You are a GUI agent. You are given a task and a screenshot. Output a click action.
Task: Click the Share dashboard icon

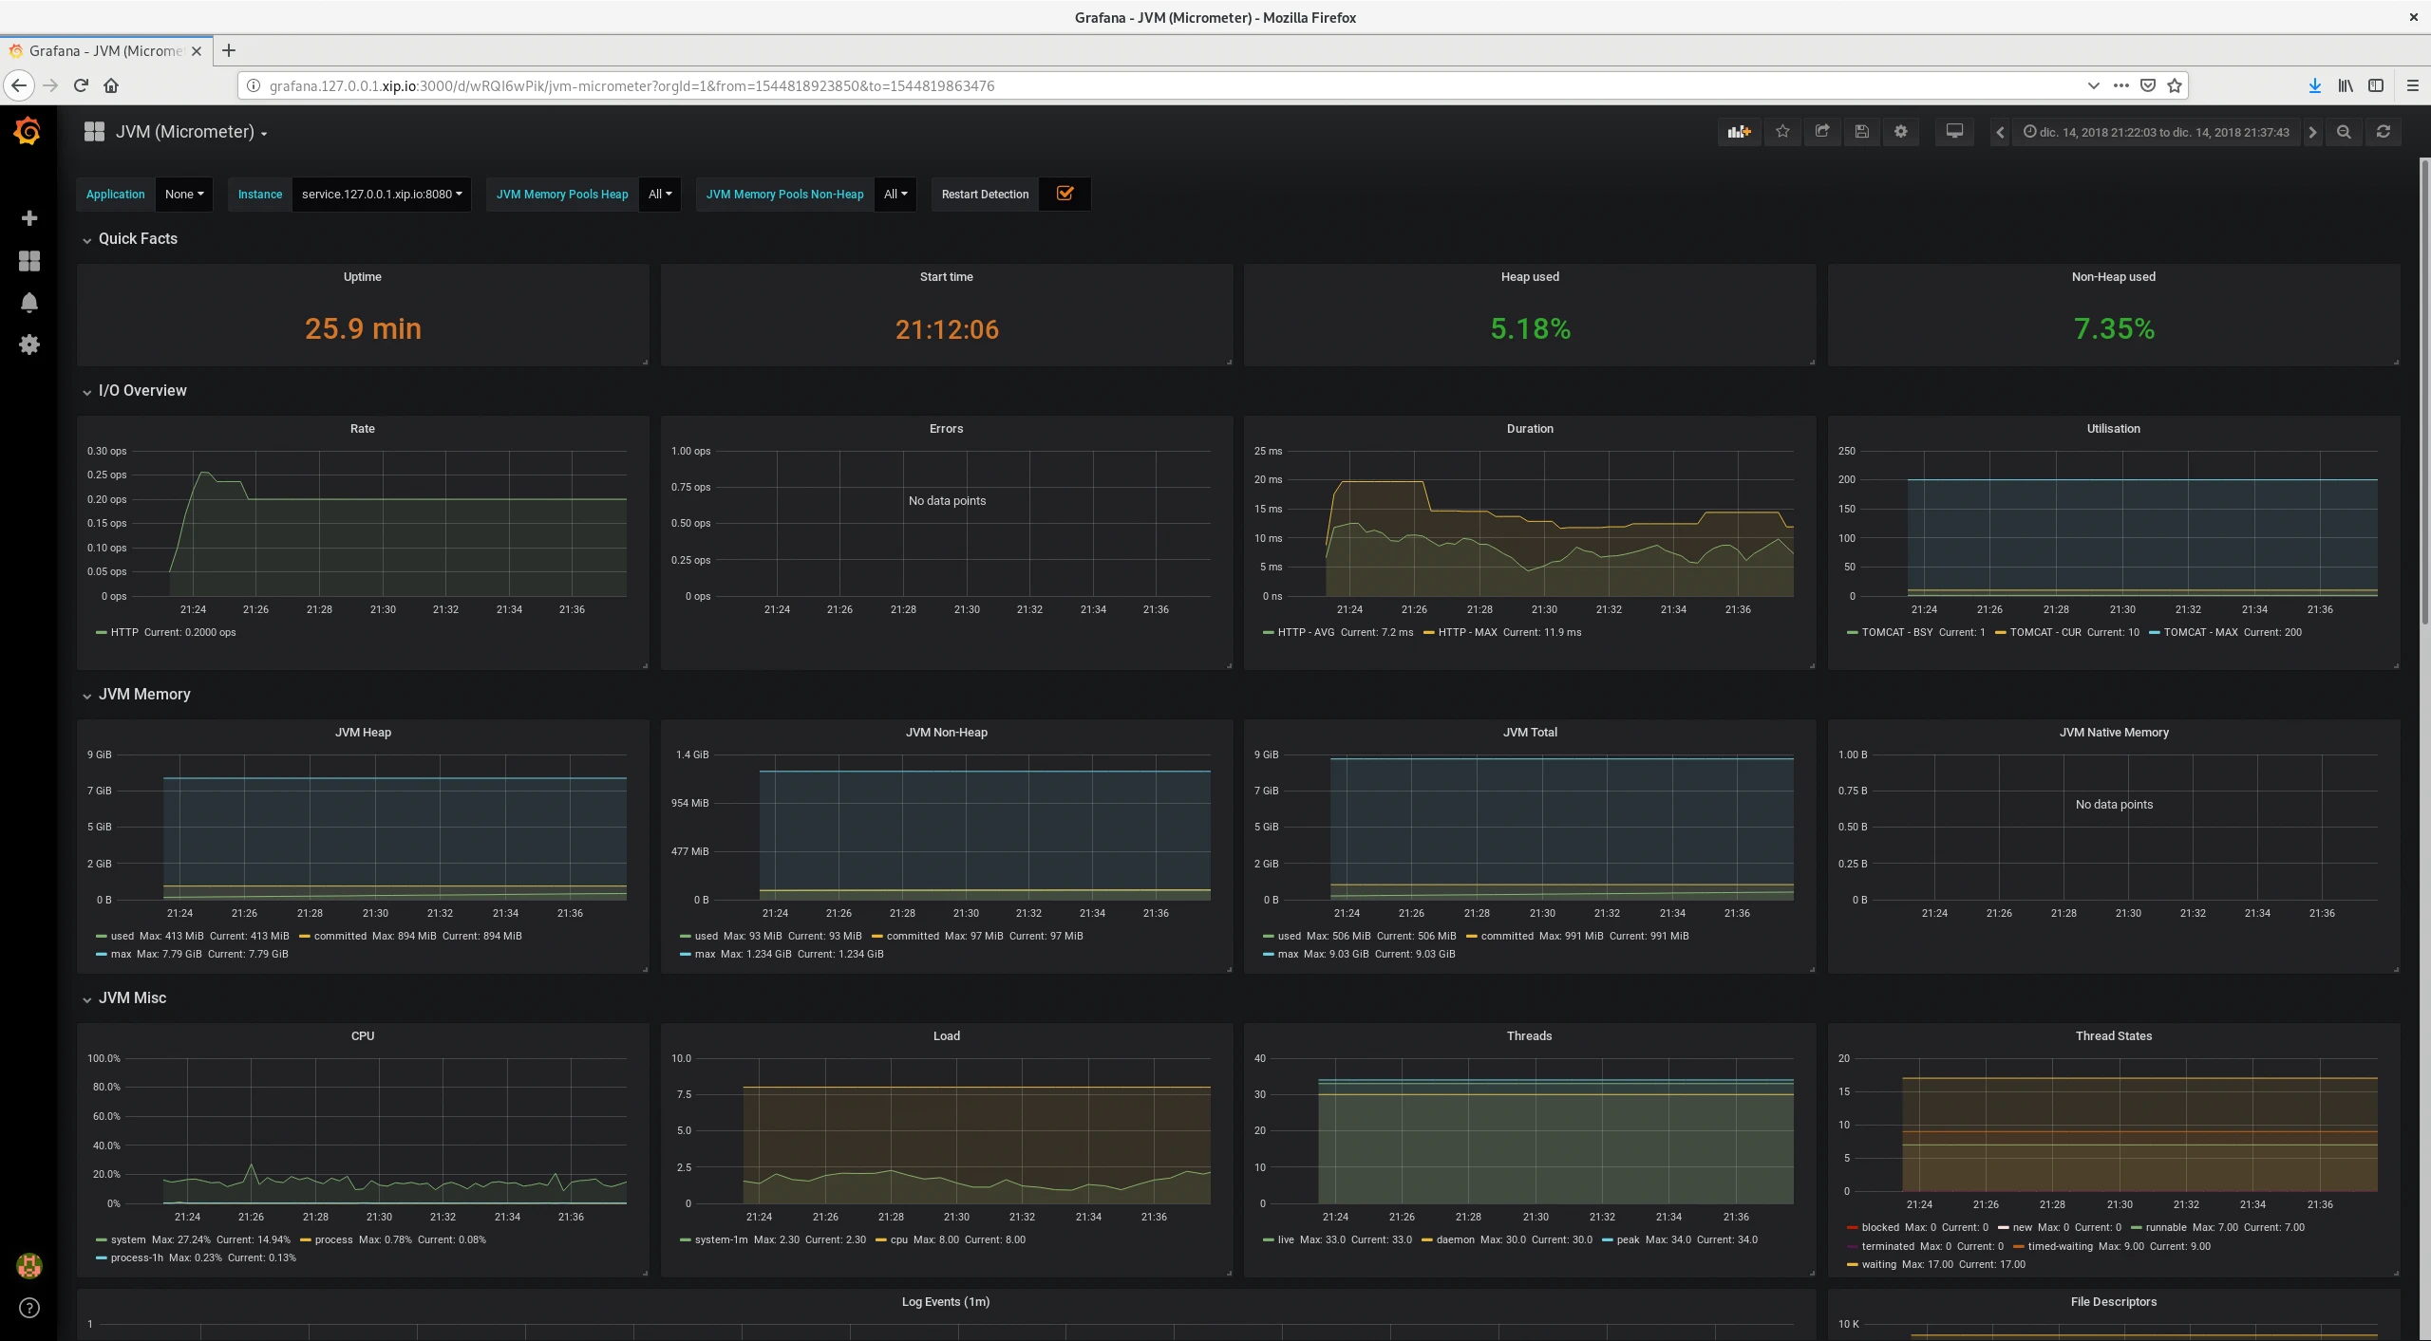click(x=1821, y=132)
